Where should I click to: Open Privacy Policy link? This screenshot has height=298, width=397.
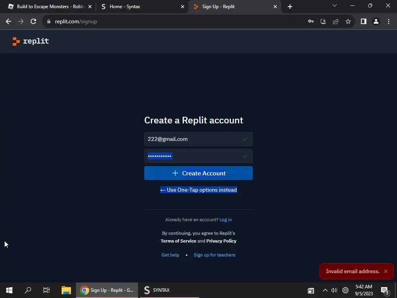click(221, 241)
